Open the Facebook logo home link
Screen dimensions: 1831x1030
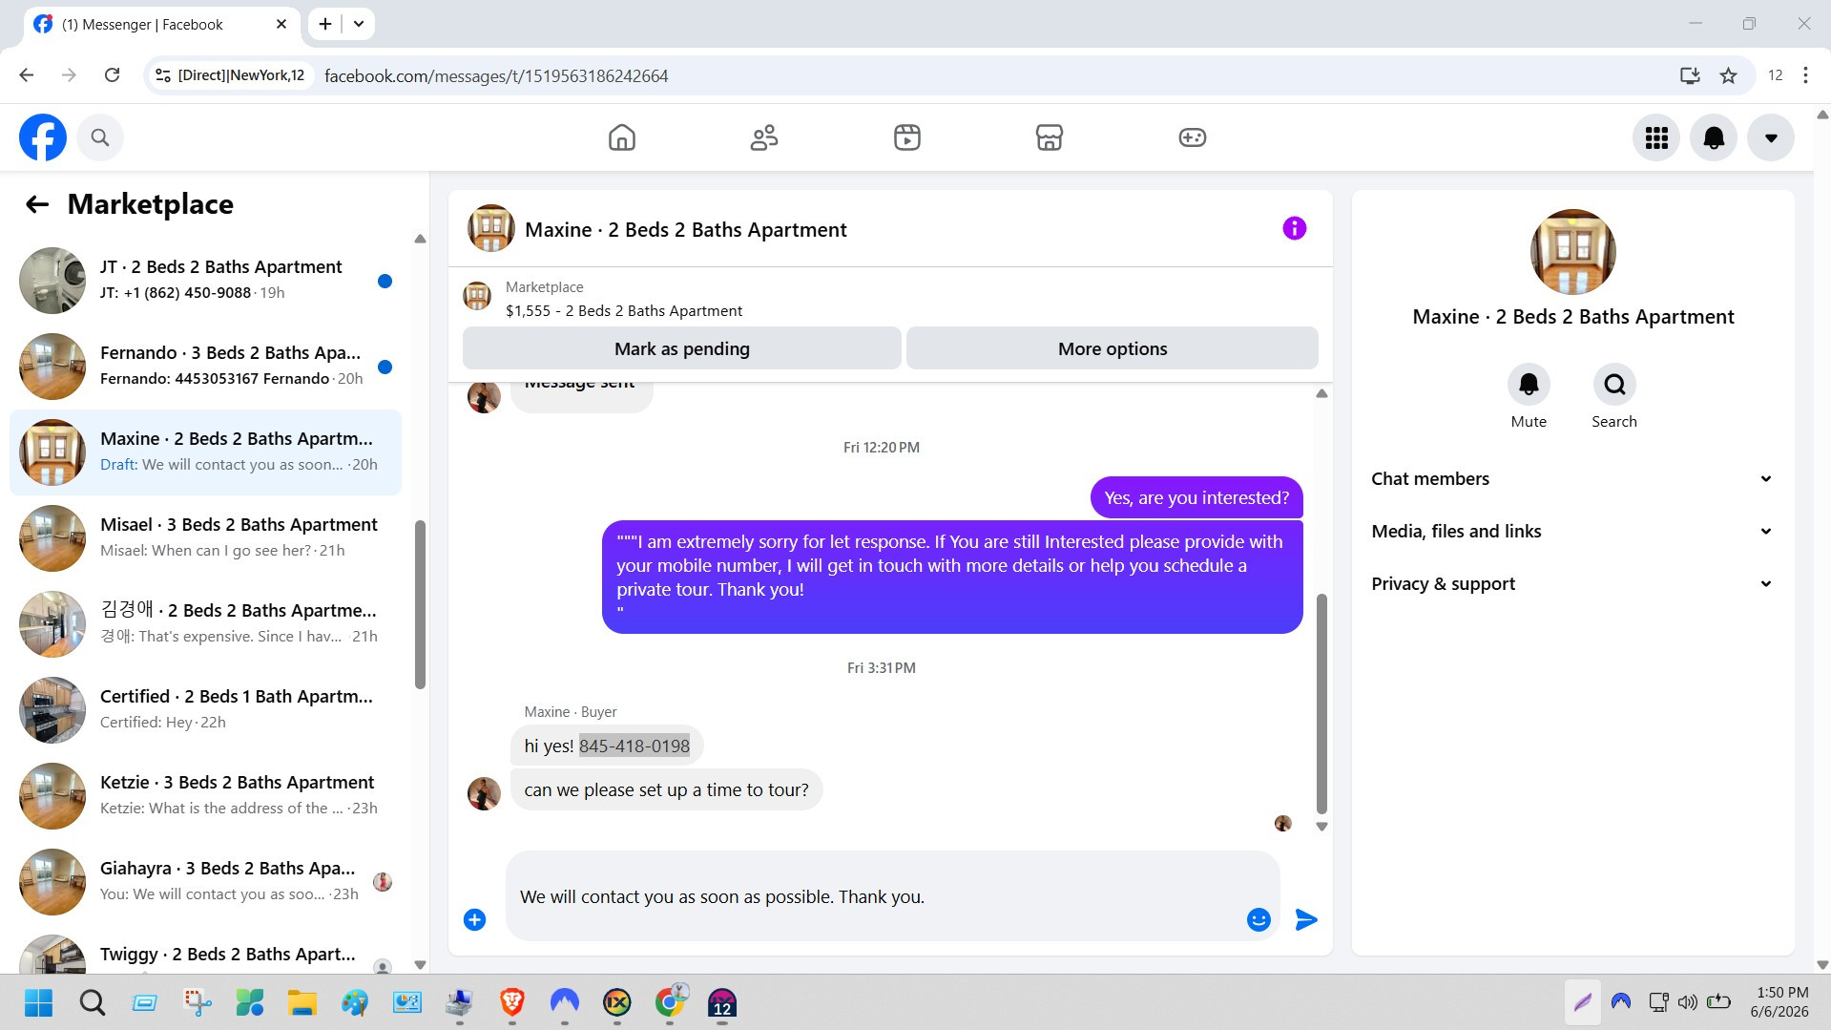[43, 137]
